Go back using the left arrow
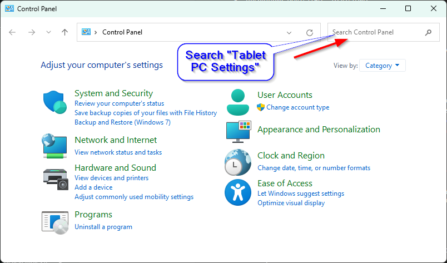This screenshot has height=263, width=447. [x=12, y=32]
